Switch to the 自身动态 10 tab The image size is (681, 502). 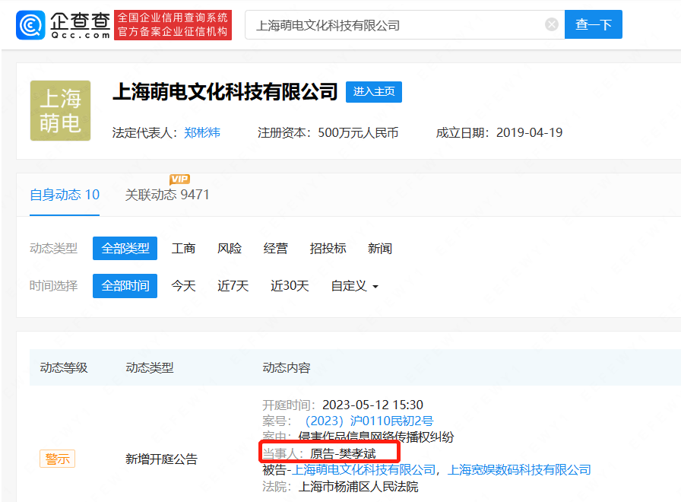tap(65, 195)
